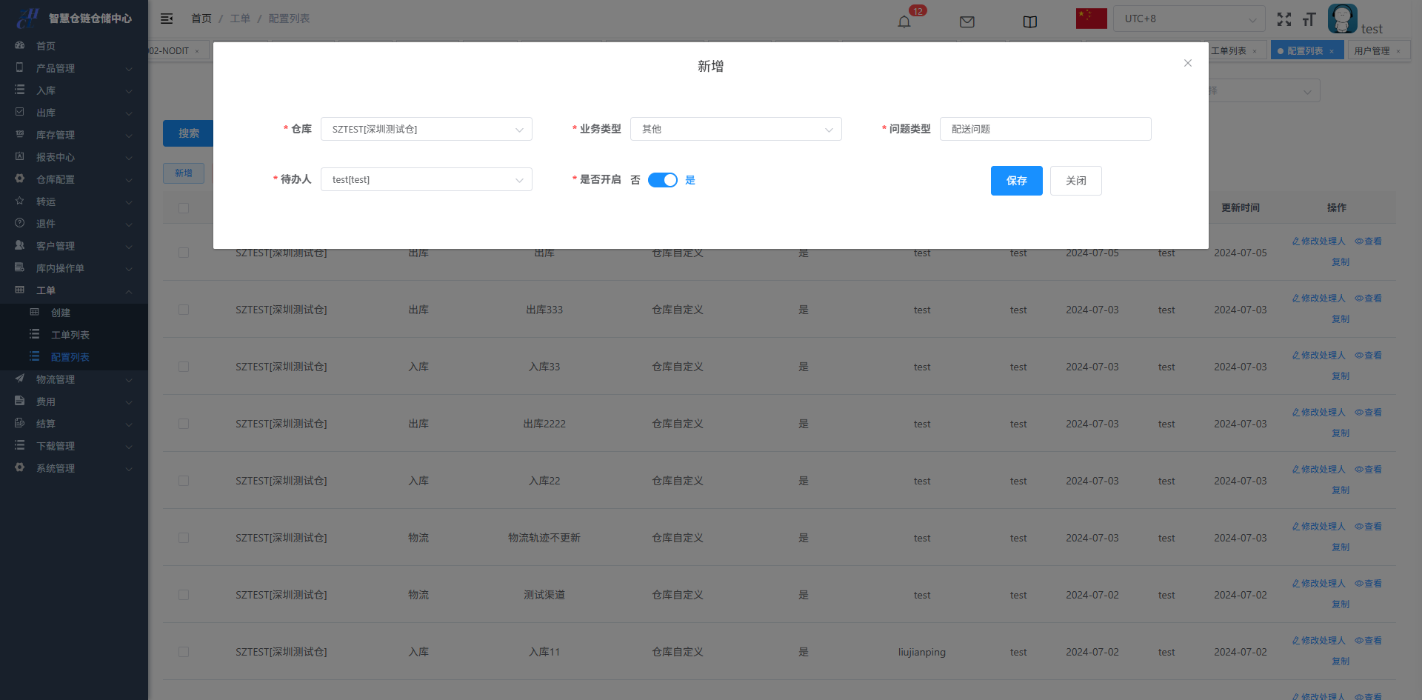This screenshot has height=700, width=1422.
Task: Click the 保存 button
Action: click(x=1016, y=181)
